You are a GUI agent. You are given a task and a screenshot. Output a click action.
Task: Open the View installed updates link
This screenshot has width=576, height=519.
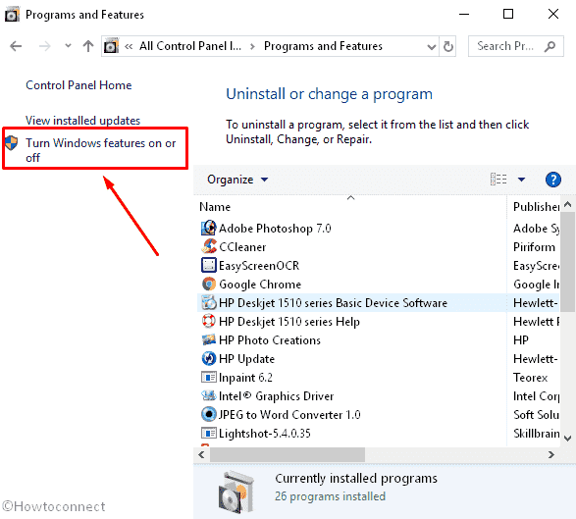[x=82, y=120]
